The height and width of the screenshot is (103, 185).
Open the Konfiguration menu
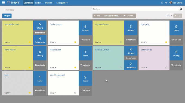[x=63, y=3]
